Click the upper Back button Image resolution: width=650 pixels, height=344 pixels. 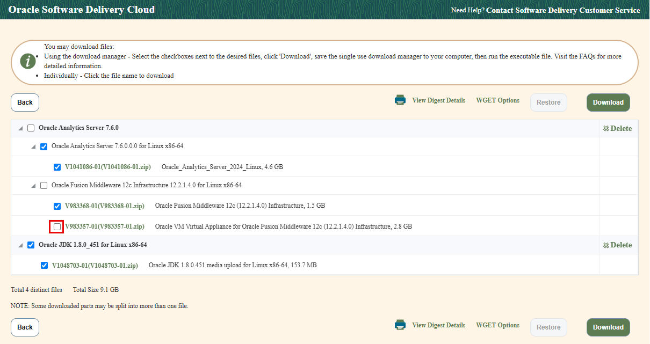(x=25, y=103)
